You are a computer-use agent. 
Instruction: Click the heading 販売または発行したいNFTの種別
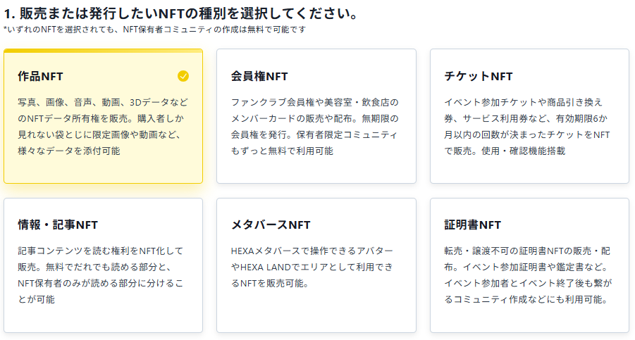point(180,14)
